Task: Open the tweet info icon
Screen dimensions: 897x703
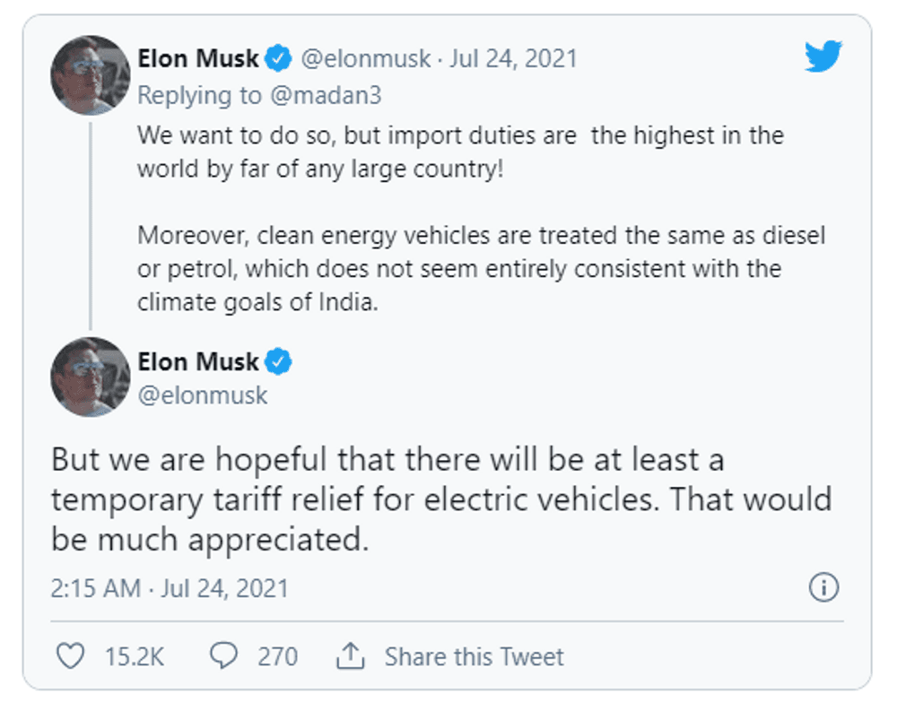Action: tap(823, 587)
